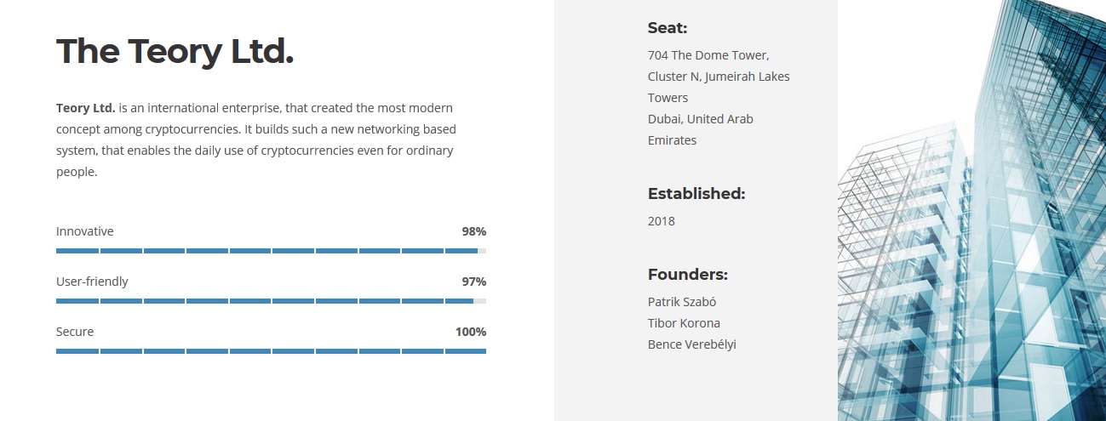Click the Founders: heading
This screenshot has width=1106, height=421.
coord(688,275)
